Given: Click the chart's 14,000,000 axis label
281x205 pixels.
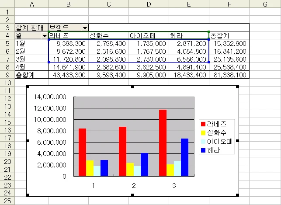Looking at the screenshot, I should (50, 97).
